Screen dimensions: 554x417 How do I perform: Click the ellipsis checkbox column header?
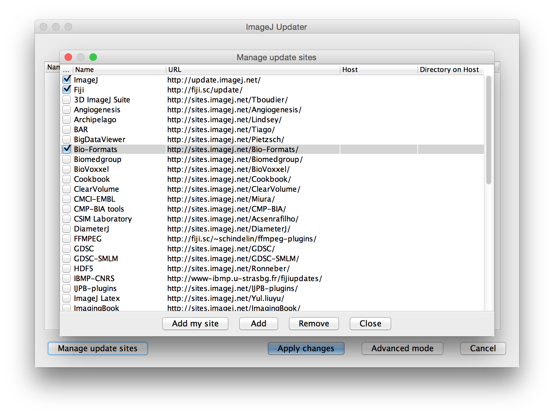point(66,69)
